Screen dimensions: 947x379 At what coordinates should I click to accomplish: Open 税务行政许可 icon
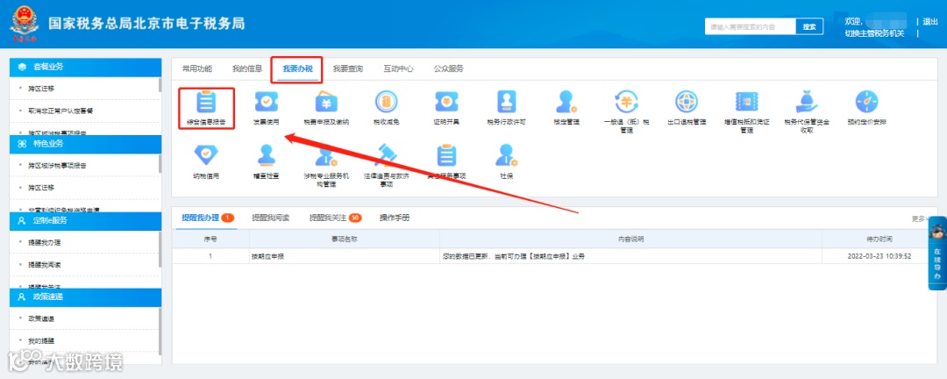point(506,102)
